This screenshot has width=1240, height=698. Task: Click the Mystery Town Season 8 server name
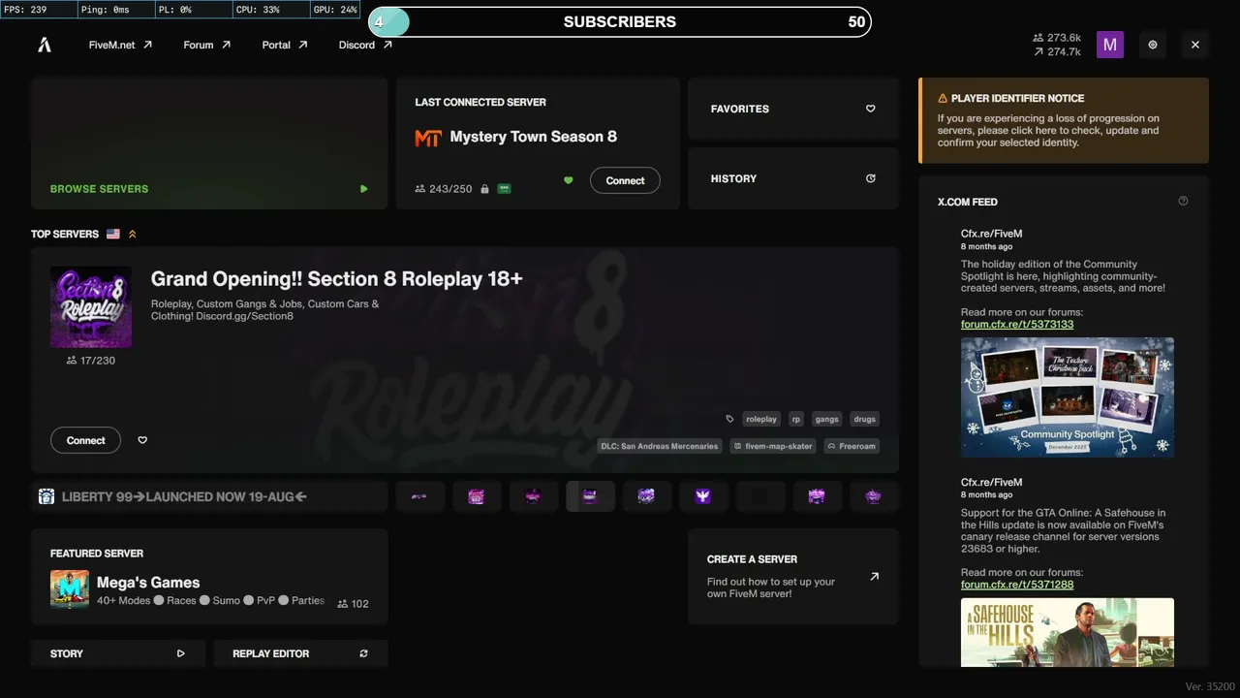tap(533, 137)
